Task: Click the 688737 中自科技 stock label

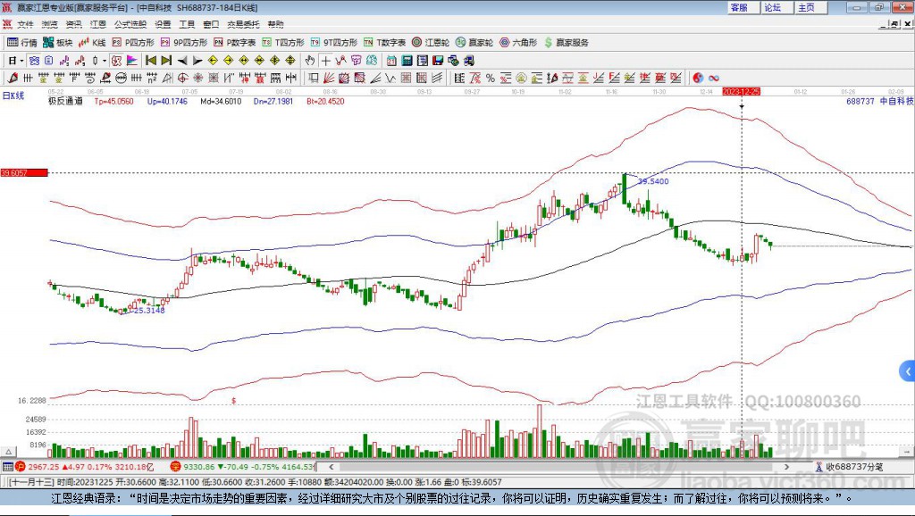Action: pyautogui.click(x=880, y=101)
